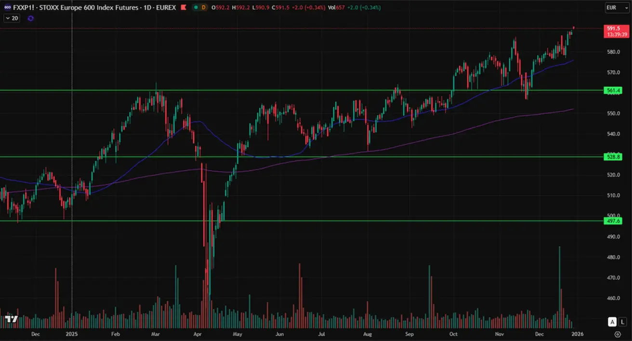
Task: Toggle log scale with the L button
Action: point(623,322)
